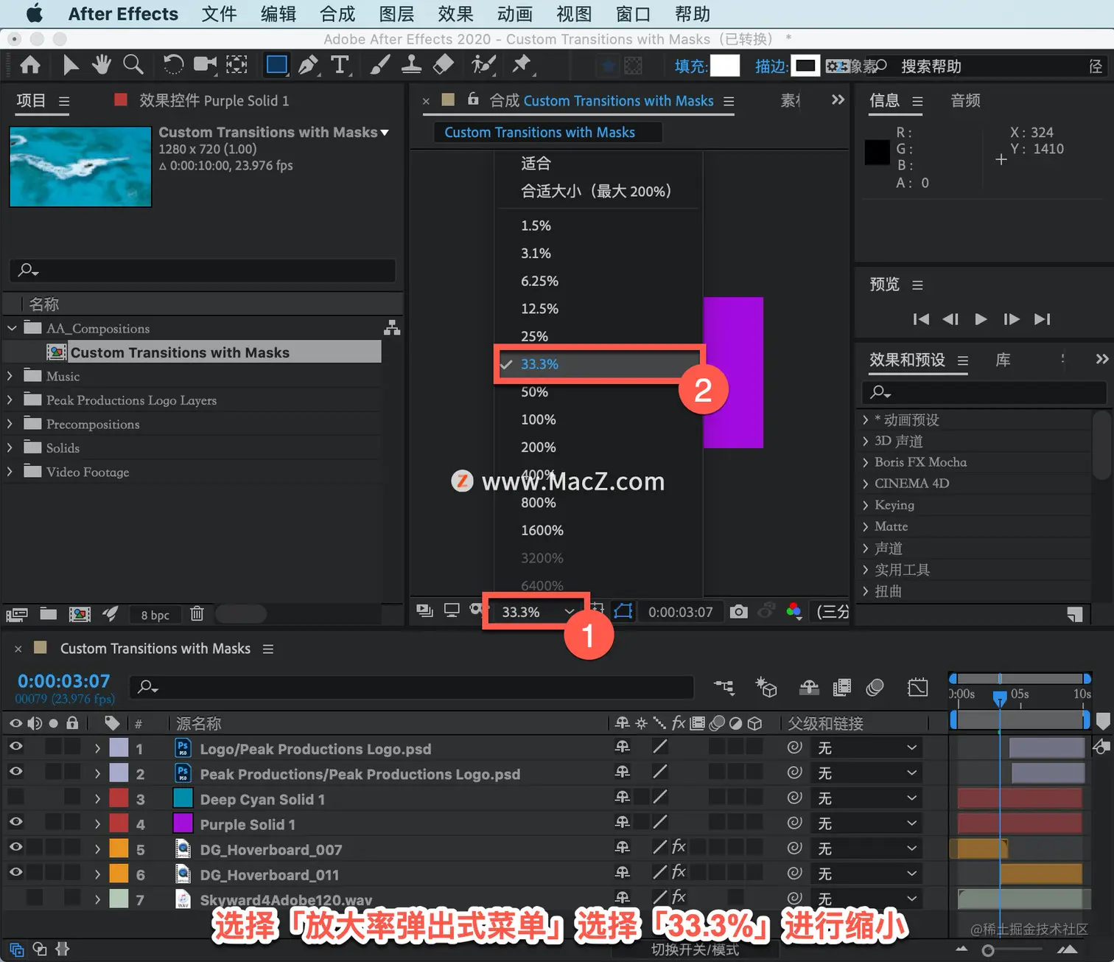The width and height of the screenshot is (1114, 962).
Task: Open the 图层 menu in menu bar
Action: pos(396,14)
